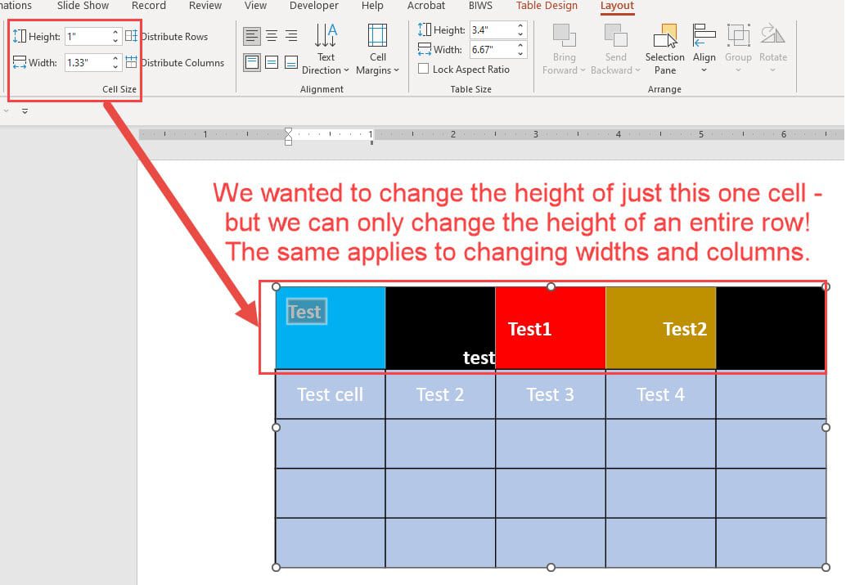Switch to the Table Design tab
This screenshot has width=846, height=585.
[546, 6]
